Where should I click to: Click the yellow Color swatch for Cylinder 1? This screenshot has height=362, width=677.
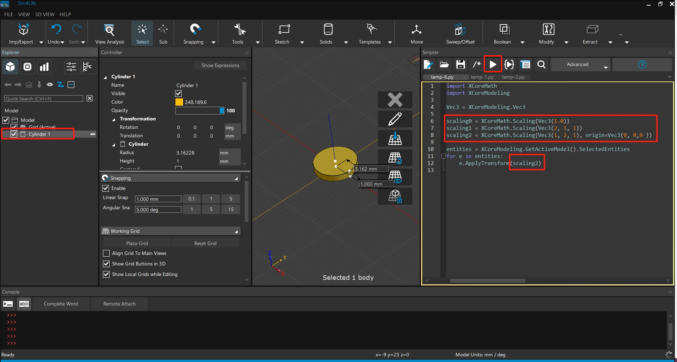[179, 102]
